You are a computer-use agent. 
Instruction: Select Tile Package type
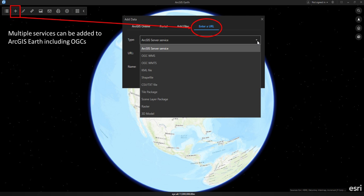(x=200, y=92)
